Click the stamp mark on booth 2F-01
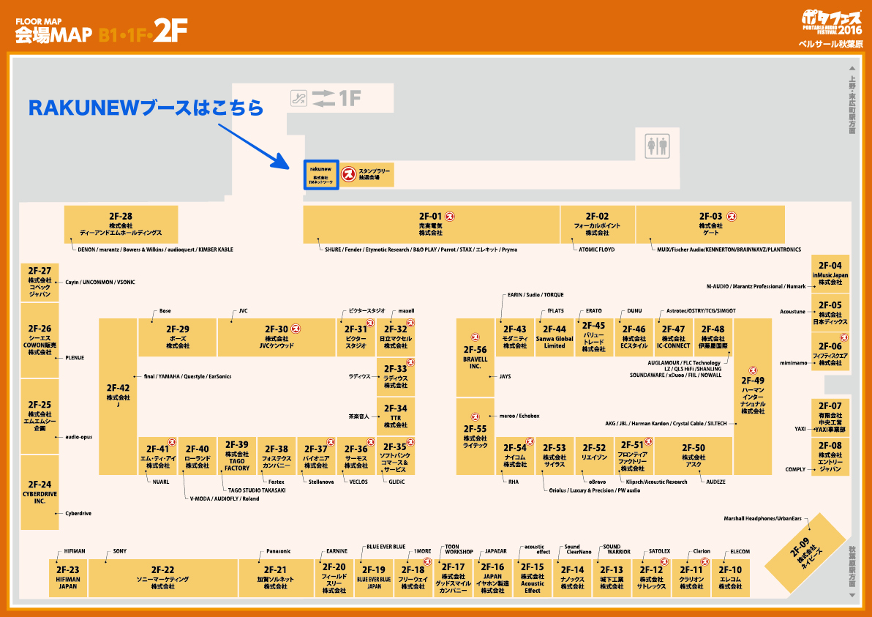 click(x=449, y=217)
